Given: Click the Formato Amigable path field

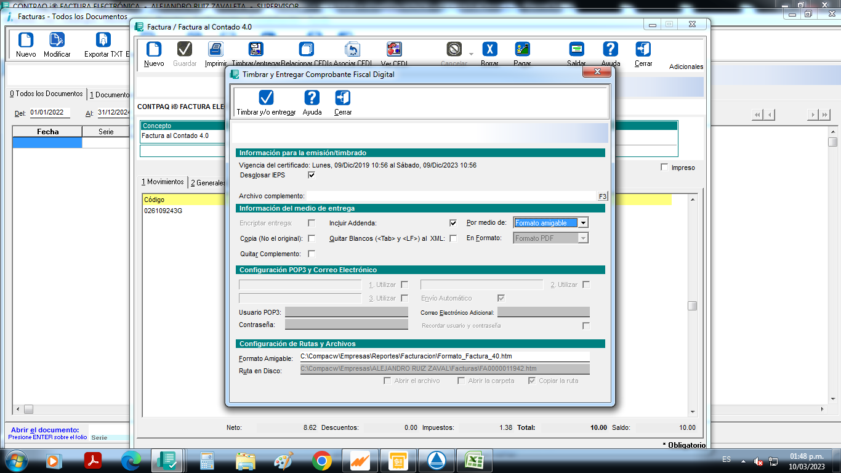Looking at the screenshot, I should click(445, 357).
